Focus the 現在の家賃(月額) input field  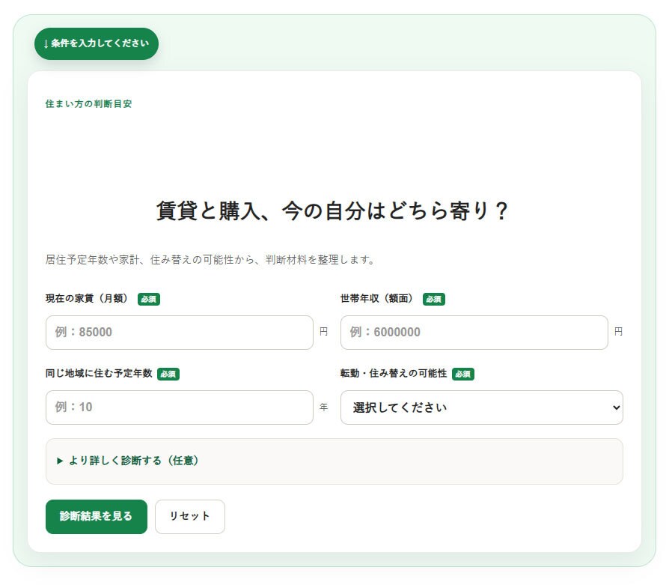(179, 333)
